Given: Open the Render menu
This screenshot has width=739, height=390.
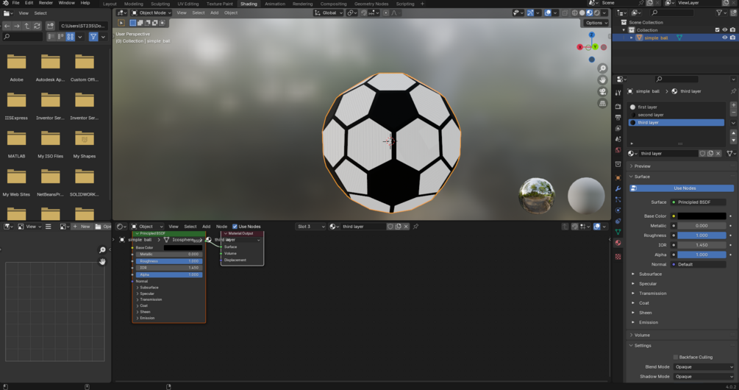Looking at the screenshot, I should point(46,3).
